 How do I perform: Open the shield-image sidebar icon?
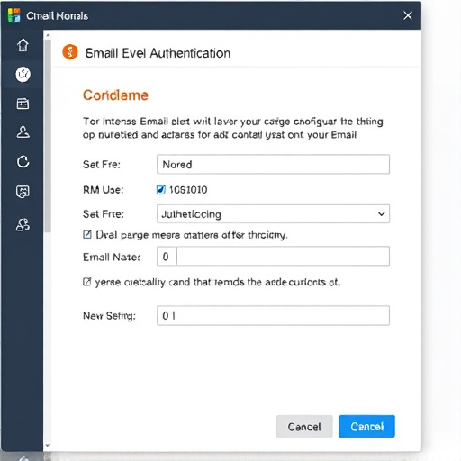(x=23, y=192)
